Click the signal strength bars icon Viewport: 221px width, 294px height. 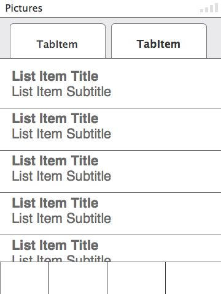pyautogui.click(x=209, y=8)
